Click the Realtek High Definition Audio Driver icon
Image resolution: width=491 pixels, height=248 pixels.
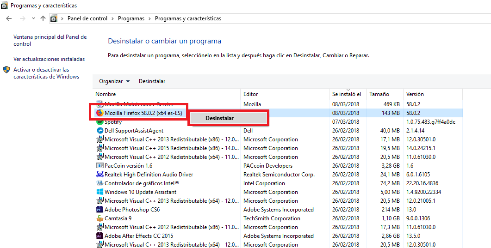pos(99,174)
